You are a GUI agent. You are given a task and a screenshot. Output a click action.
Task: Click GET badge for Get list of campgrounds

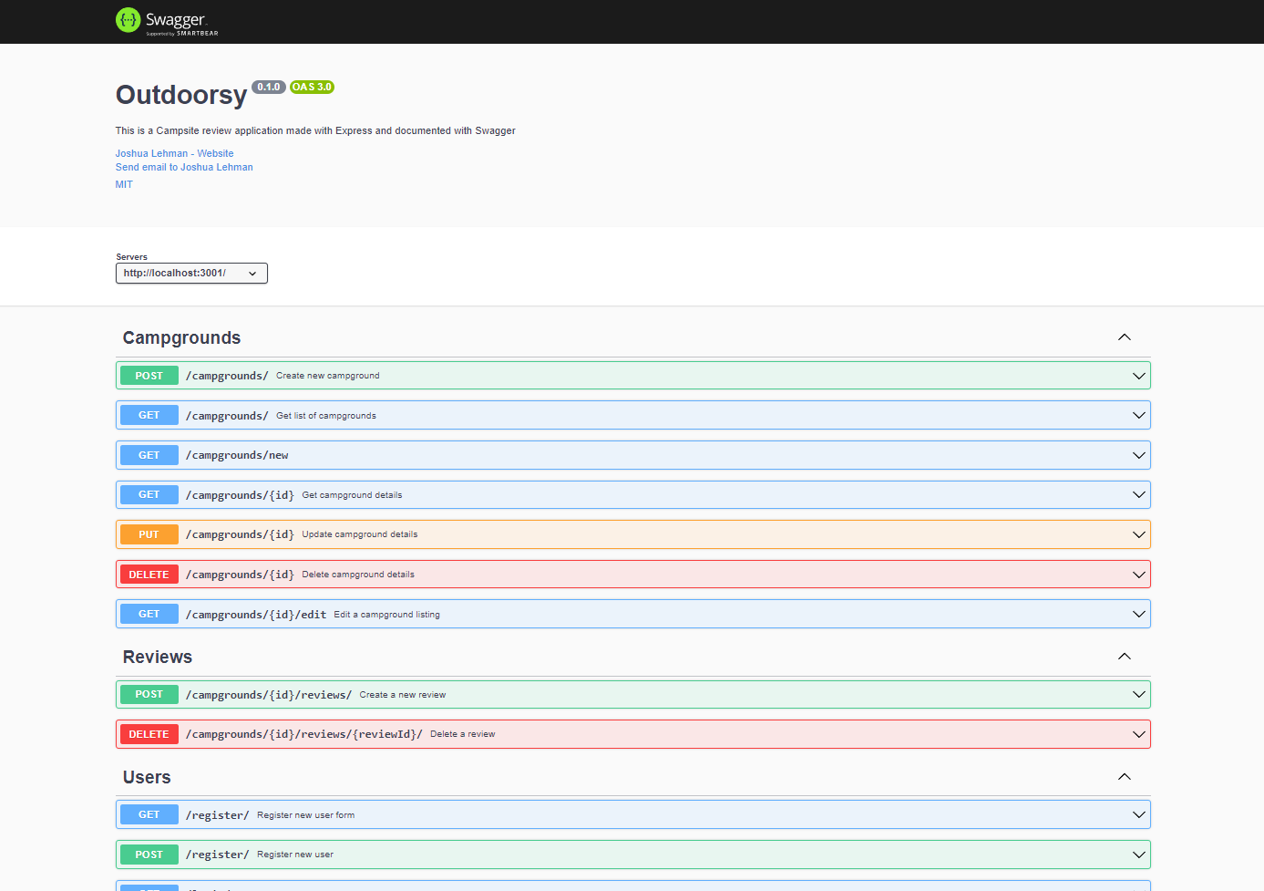149,415
